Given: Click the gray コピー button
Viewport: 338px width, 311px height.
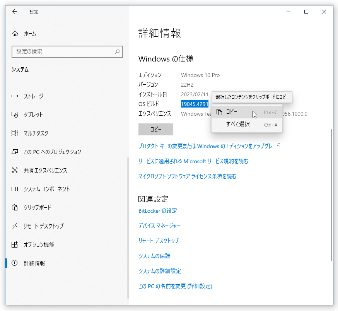Looking at the screenshot, I should click(155, 130).
